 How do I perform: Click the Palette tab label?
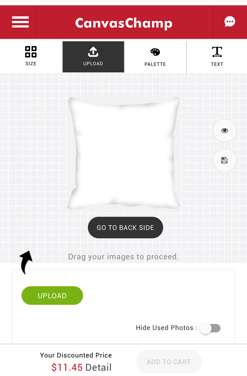tap(155, 64)
